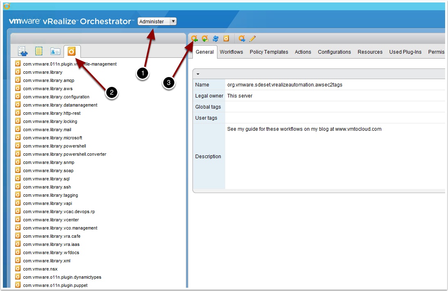Switch to the Workflows tab
The width and height of the screenshot is (448, 291).
pos(231,52)
